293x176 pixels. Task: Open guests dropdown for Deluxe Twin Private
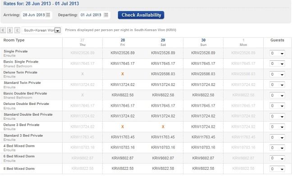click(277, 74)
